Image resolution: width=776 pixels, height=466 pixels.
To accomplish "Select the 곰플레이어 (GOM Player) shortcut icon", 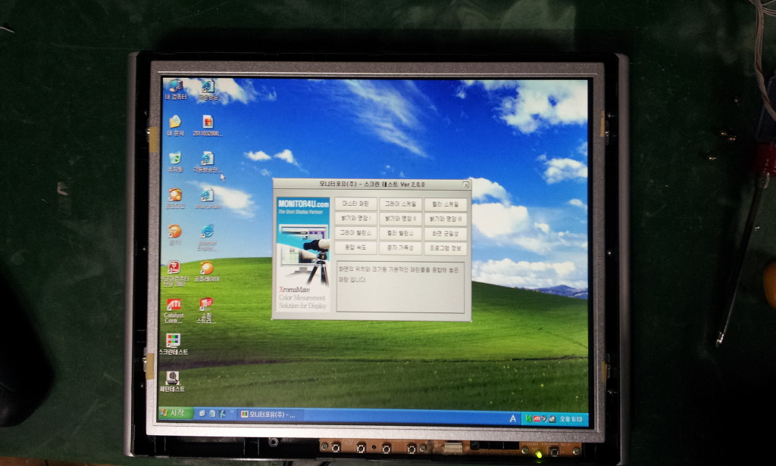I will click(206, 272).
